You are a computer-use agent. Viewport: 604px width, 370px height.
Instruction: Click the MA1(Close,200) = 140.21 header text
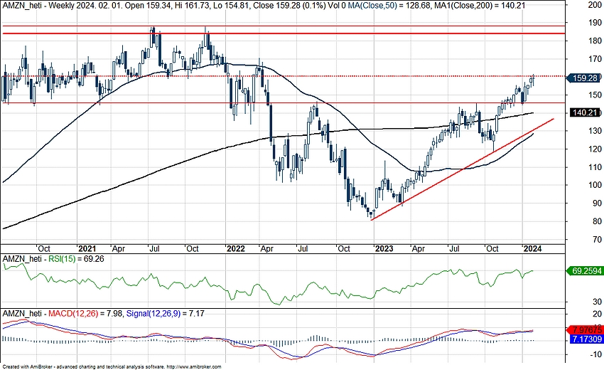point(479,6)
